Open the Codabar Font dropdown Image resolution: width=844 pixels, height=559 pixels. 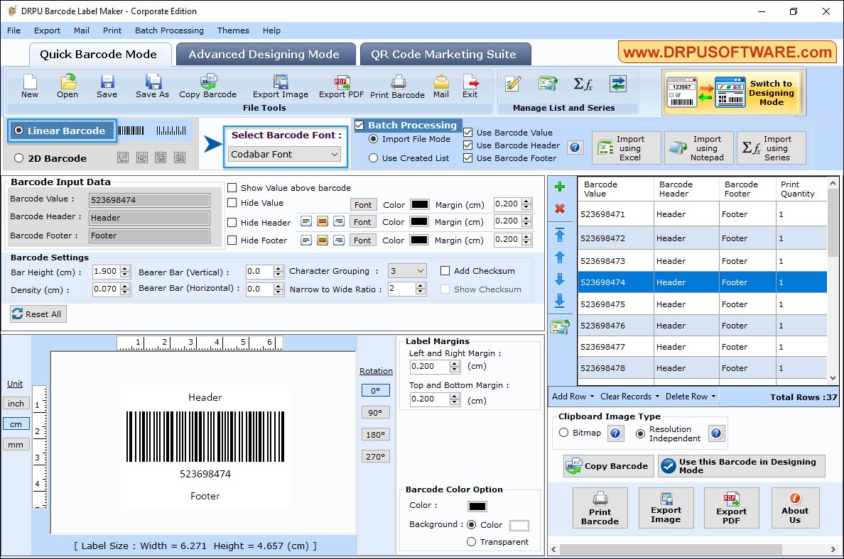284,153
